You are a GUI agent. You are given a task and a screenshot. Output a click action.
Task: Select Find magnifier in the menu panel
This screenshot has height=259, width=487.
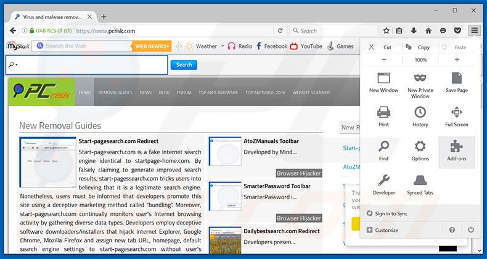[x=383, y=151]
